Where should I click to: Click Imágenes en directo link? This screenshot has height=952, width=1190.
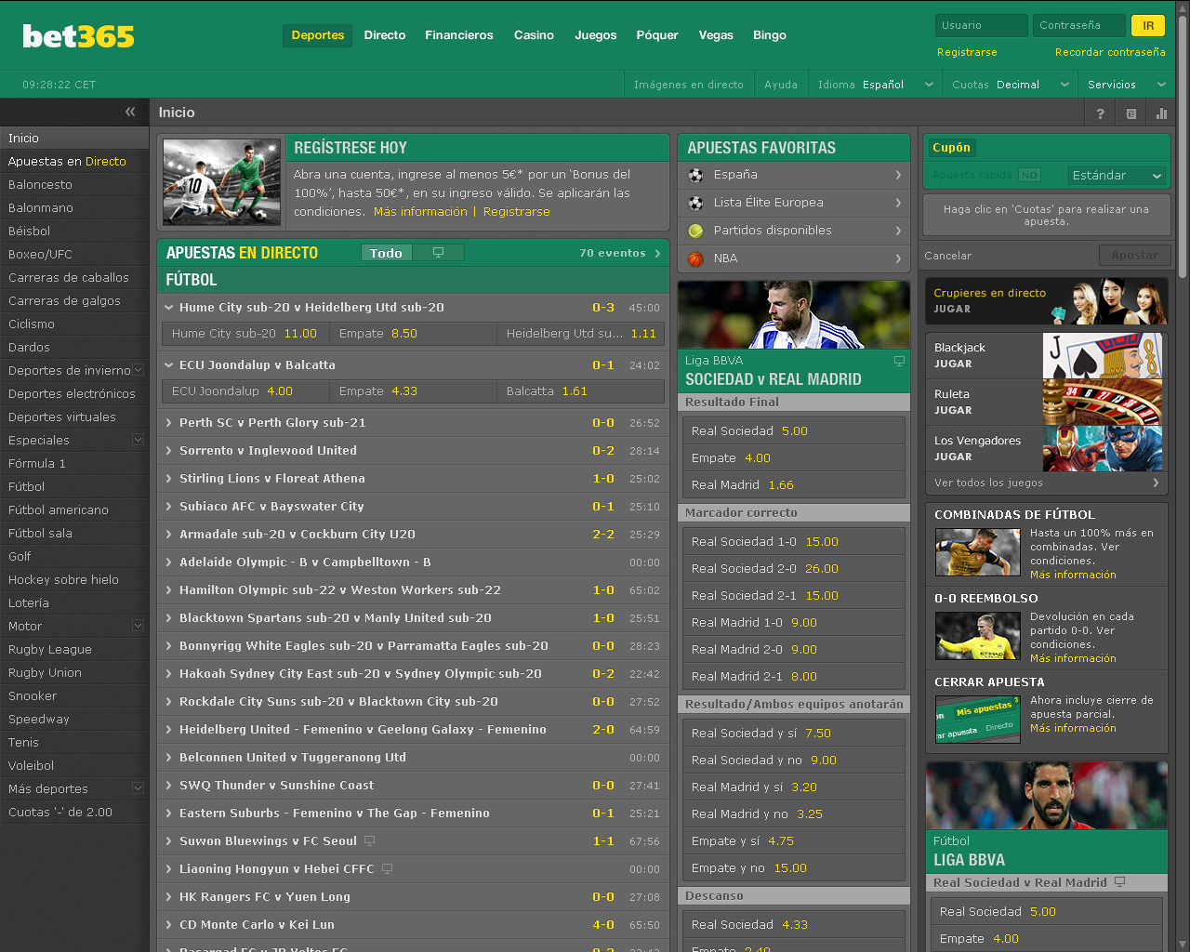coord(689,85)
